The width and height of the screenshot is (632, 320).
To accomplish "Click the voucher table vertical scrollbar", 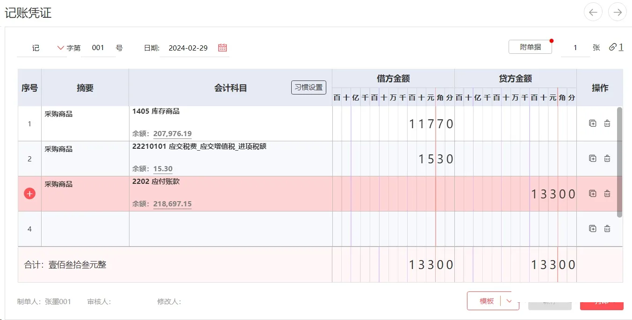I will pos(620,162).
